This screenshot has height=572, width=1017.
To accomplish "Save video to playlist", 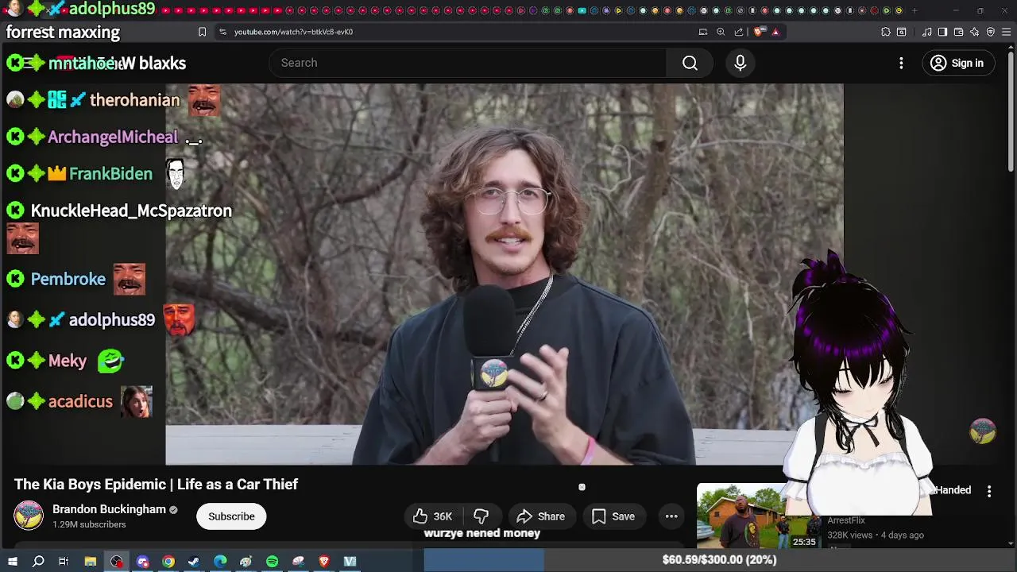I will 613,516.
